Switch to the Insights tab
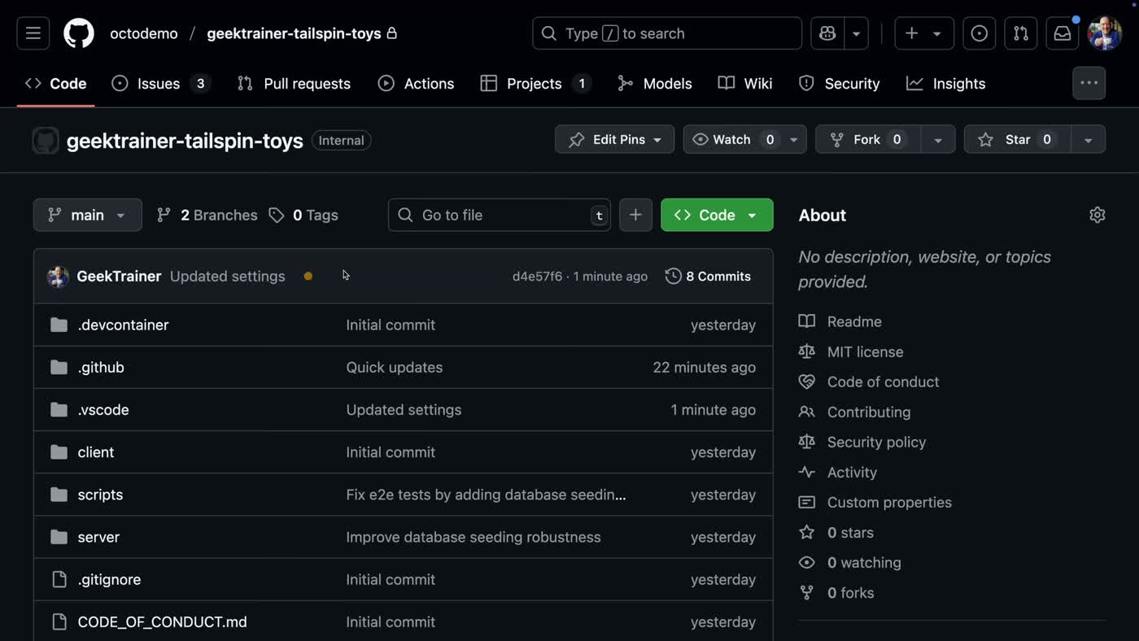The width and height of the screenshot is (1139, 641). (946, 83)
